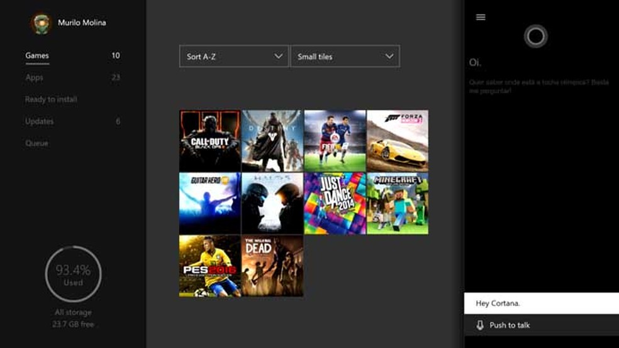
Task: Click the 23.7 GB free storage text
Action: pos(73,324)
